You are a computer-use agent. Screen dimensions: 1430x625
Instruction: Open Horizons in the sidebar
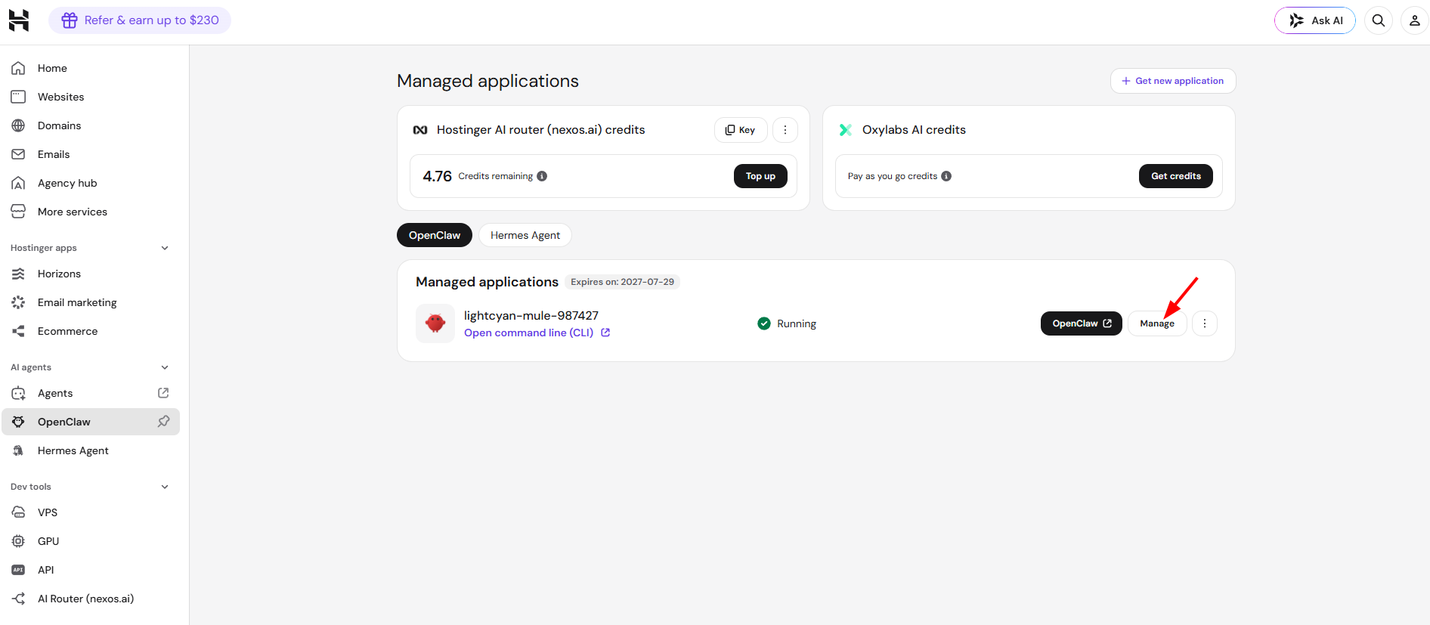point(91,274)
